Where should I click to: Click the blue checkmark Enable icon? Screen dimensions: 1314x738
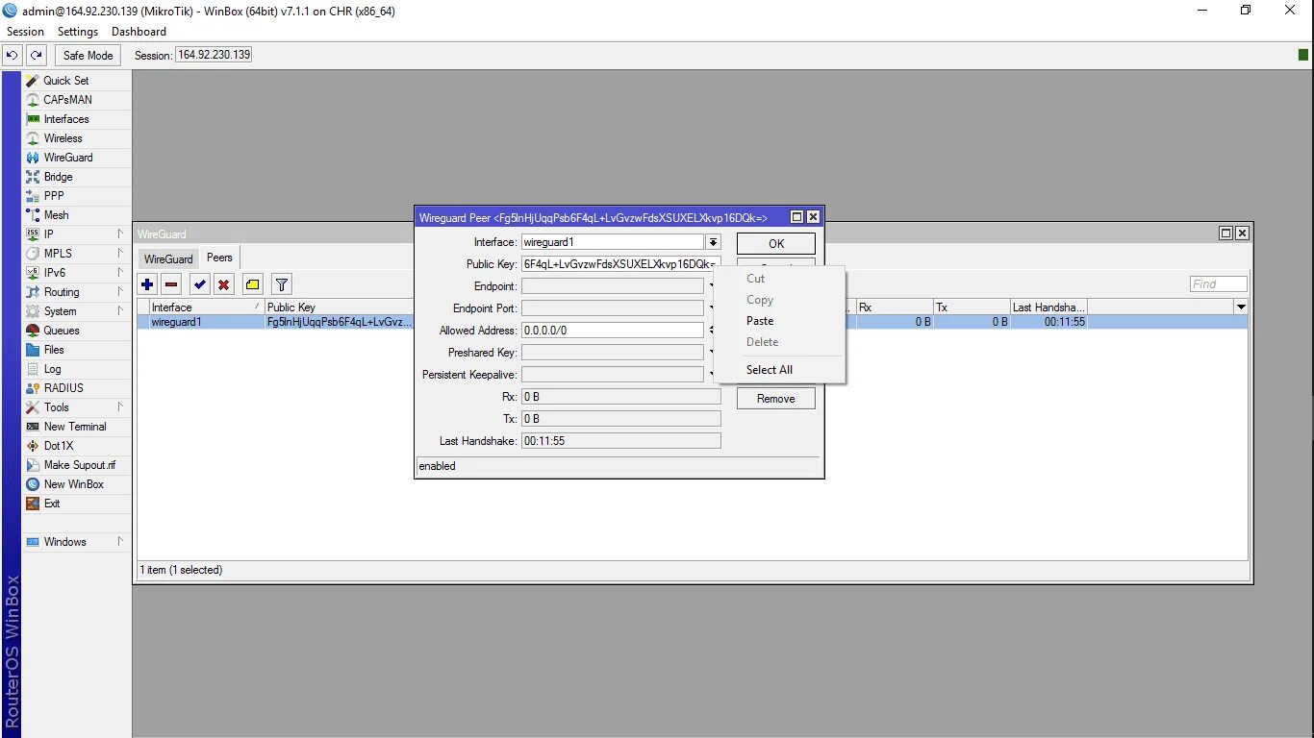click(199, 284)
